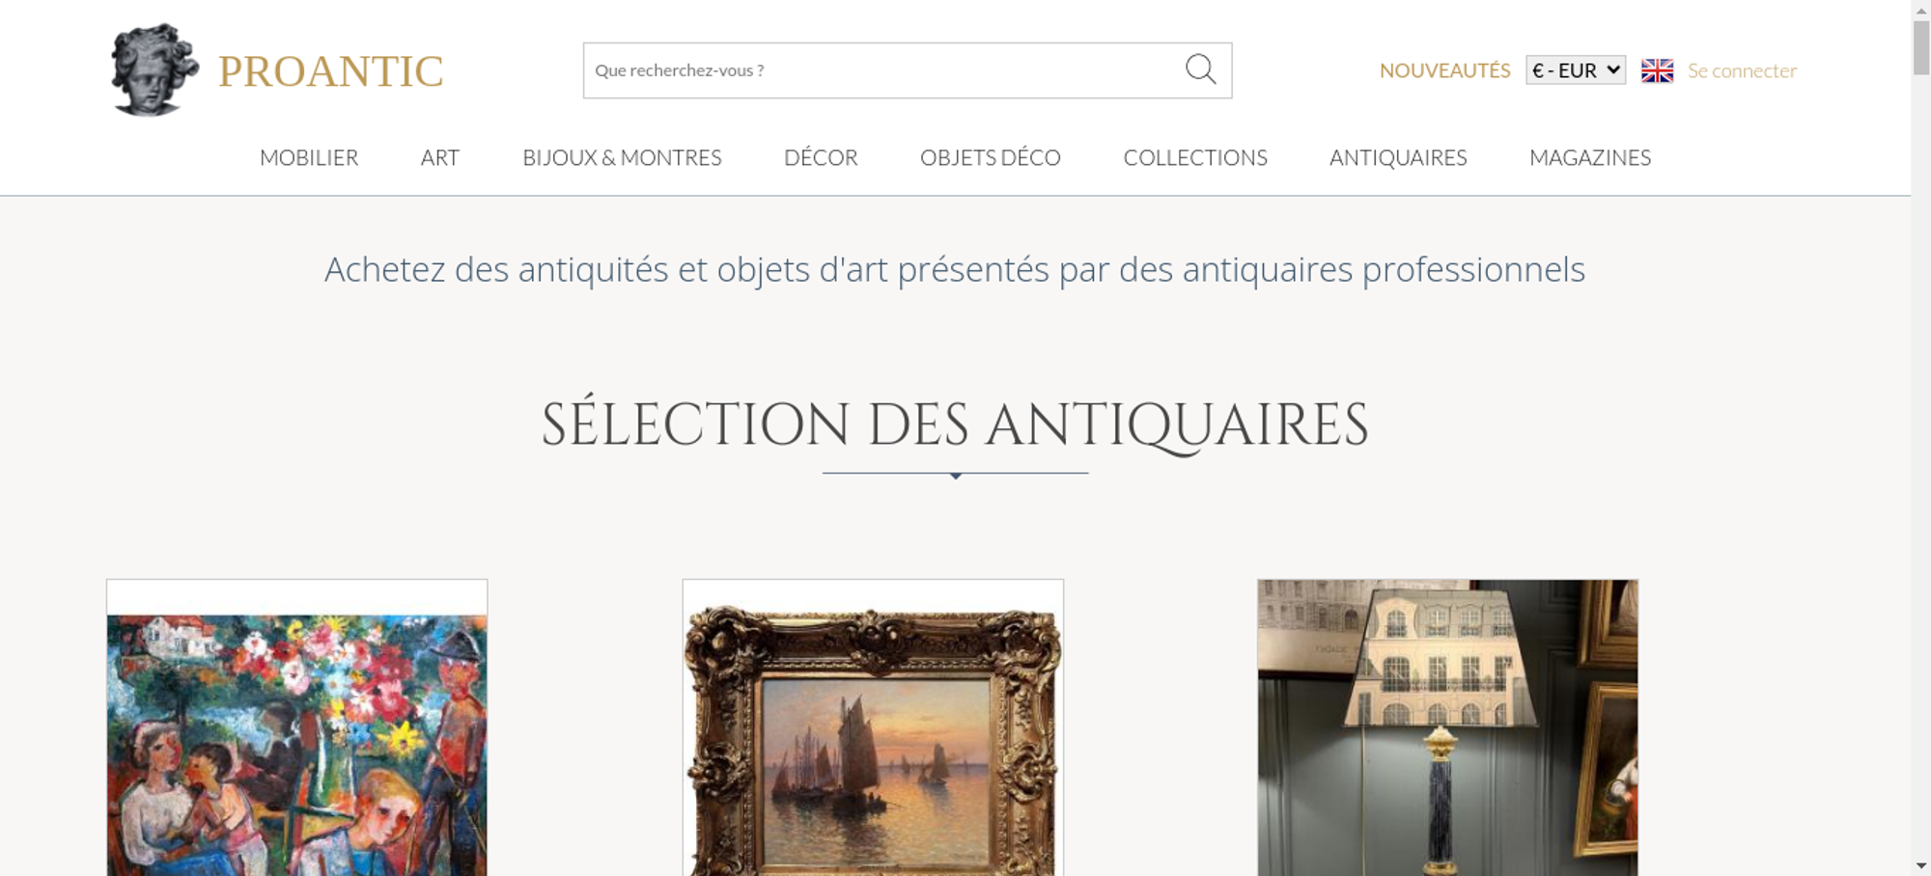Switch language via UK flag icon
This screenshot has height=876, width=1931.
click(1657, 70)
